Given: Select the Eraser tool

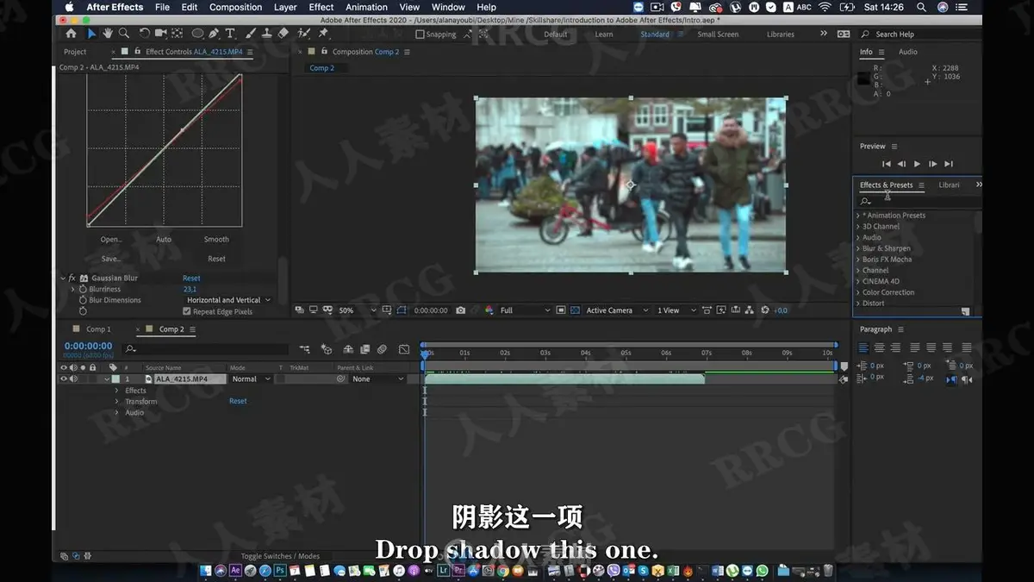Looking at the screenshot, I should 283,34.
